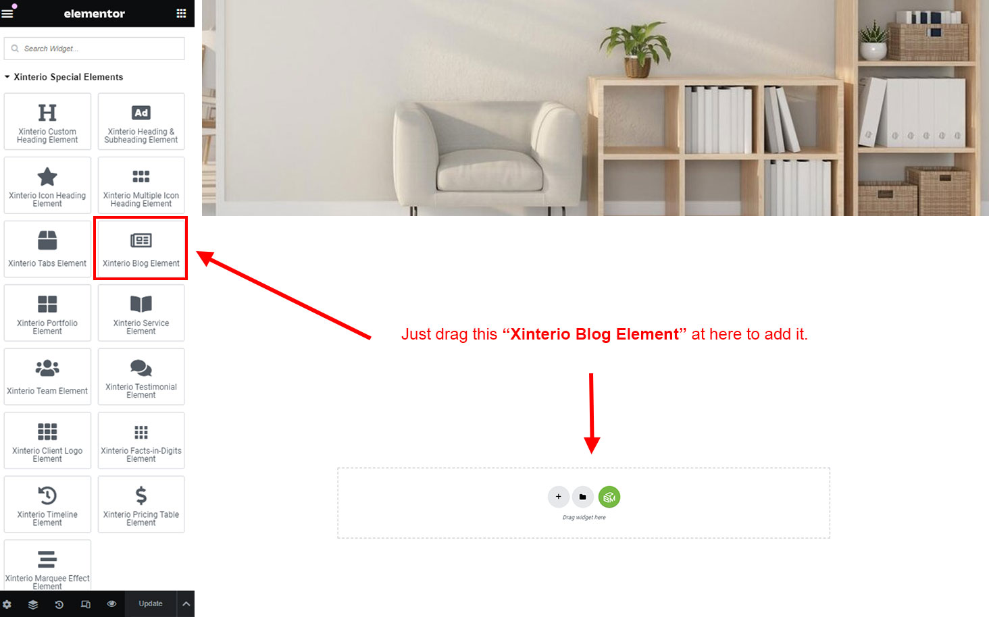Choose the Xinterio Tabs Element widget

47,248
